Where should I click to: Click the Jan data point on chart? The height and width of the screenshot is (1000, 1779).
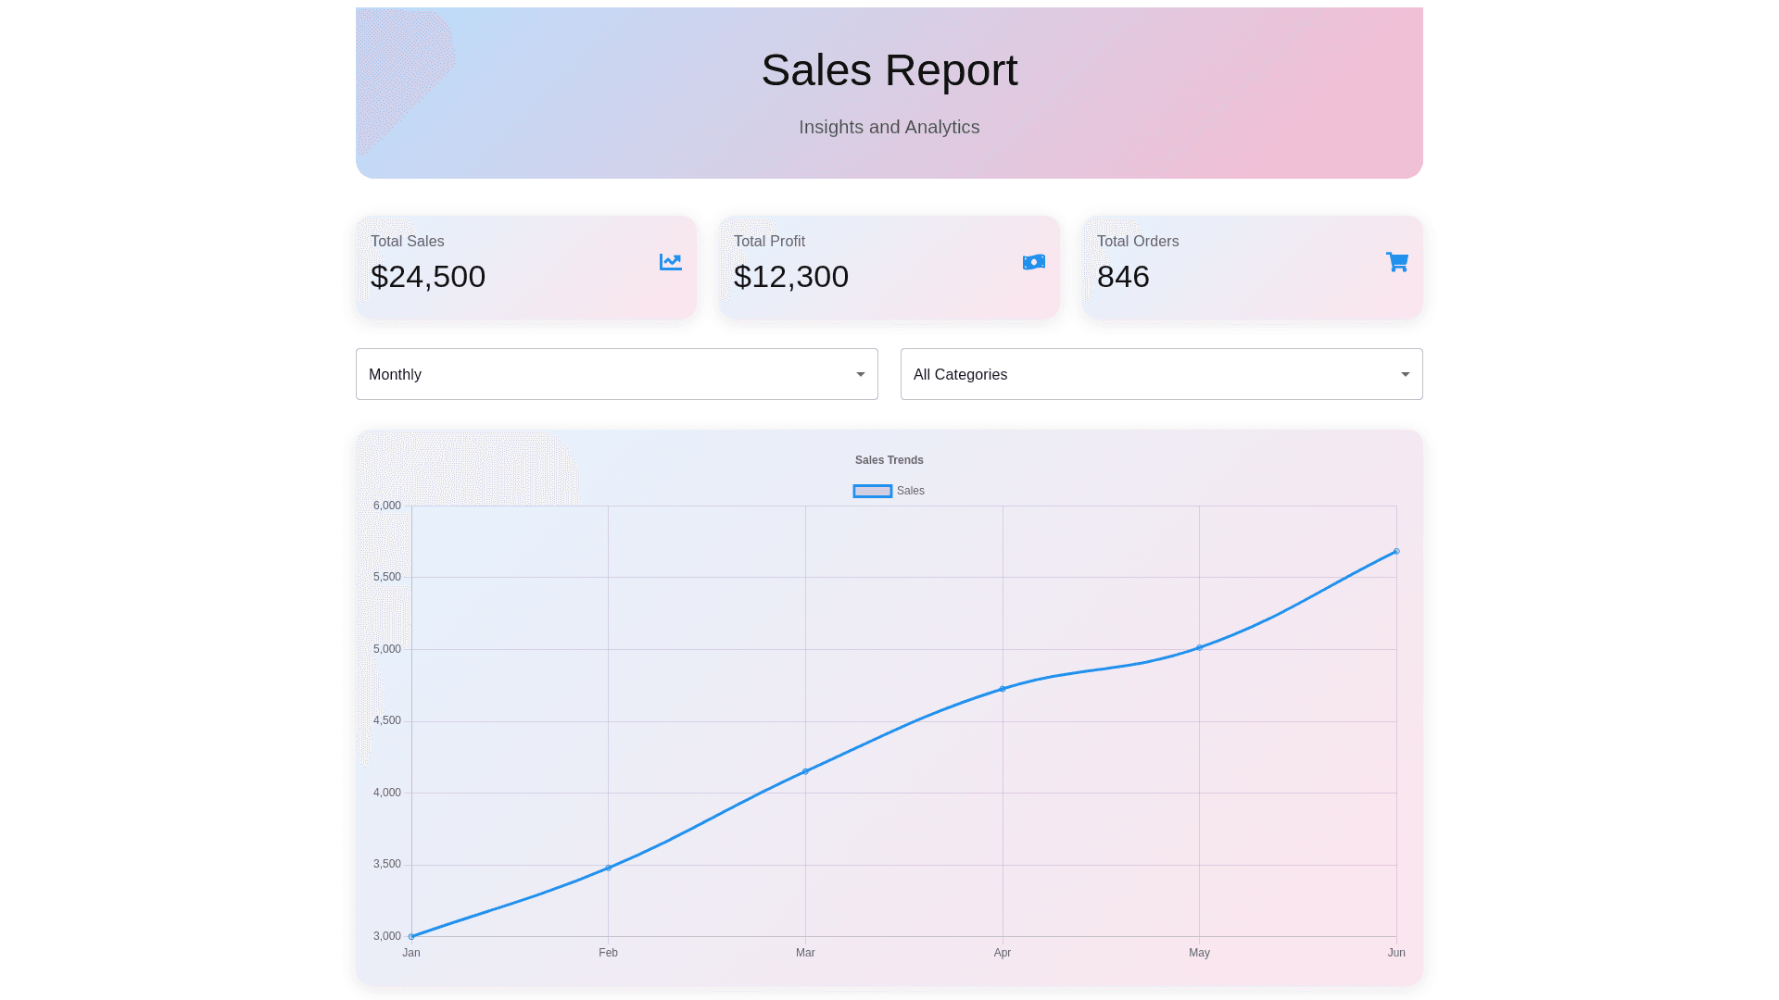click(x=411, y=936)
